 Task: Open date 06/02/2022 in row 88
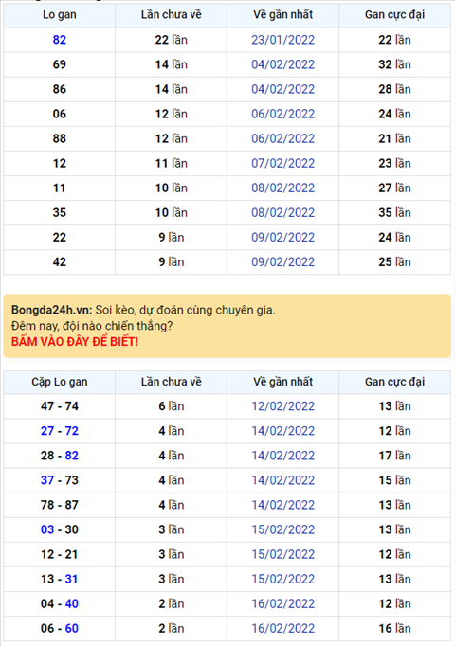click(x=283, y=139)
